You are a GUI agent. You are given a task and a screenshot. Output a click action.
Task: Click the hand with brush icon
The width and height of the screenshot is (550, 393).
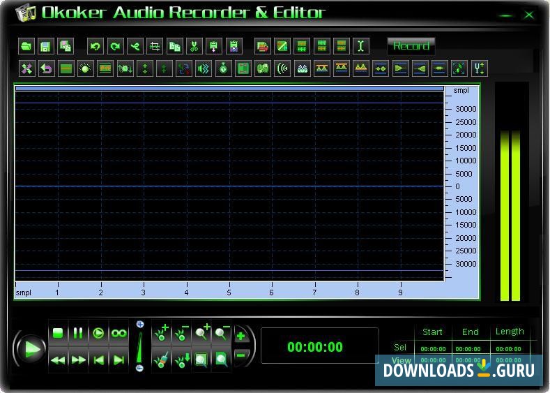pos(161,359)
